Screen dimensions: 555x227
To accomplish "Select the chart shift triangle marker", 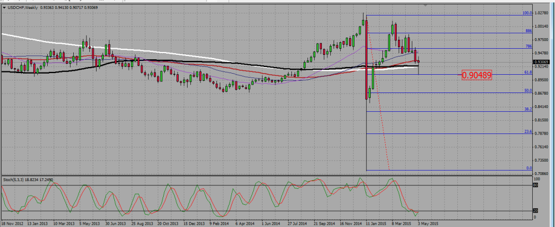I will coord(425,6).
